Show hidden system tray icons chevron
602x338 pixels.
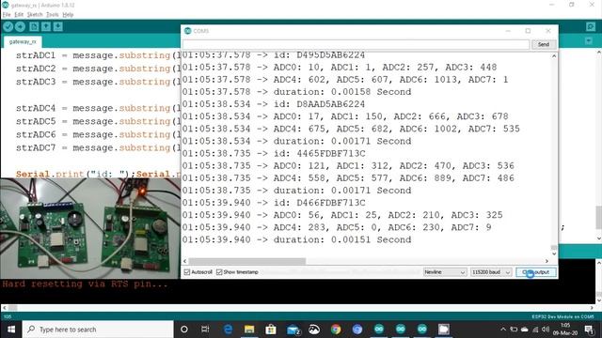tap(503, 330)
